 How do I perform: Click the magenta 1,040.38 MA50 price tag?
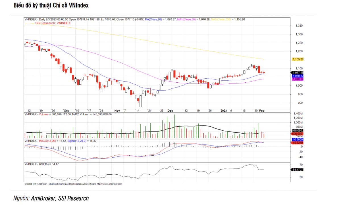coord(298,79)
